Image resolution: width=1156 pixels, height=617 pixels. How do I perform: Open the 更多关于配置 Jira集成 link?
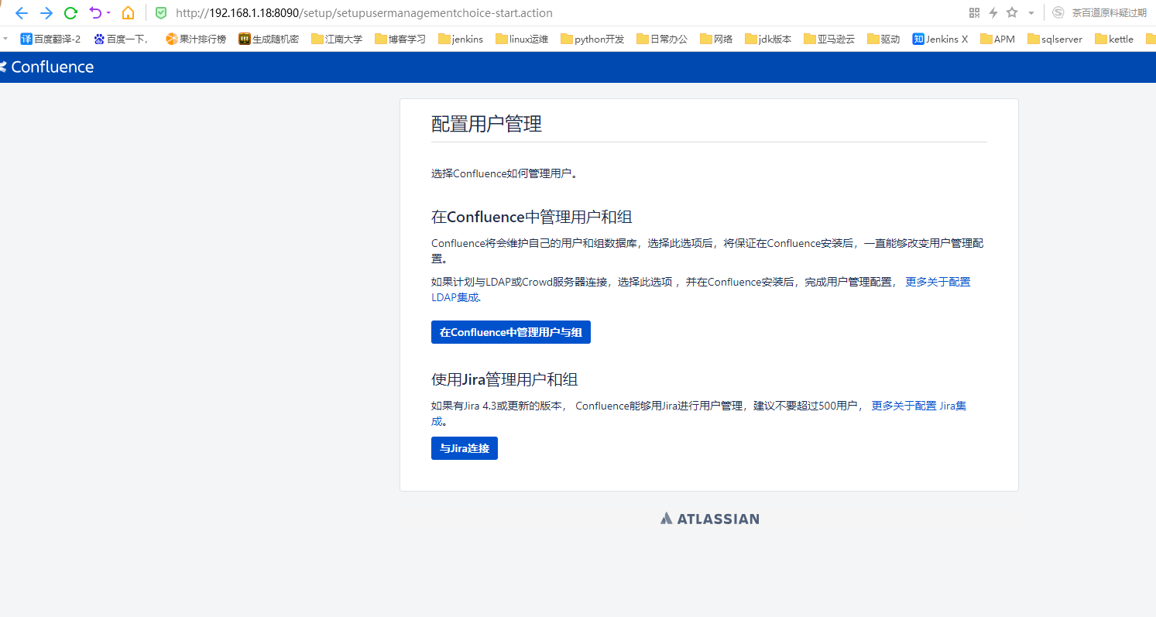(918, 406)
